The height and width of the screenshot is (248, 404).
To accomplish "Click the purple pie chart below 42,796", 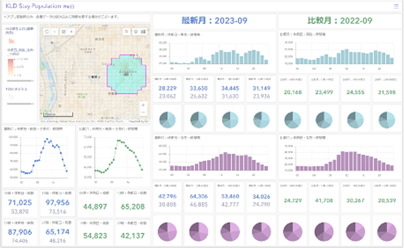I will [168, 232].
